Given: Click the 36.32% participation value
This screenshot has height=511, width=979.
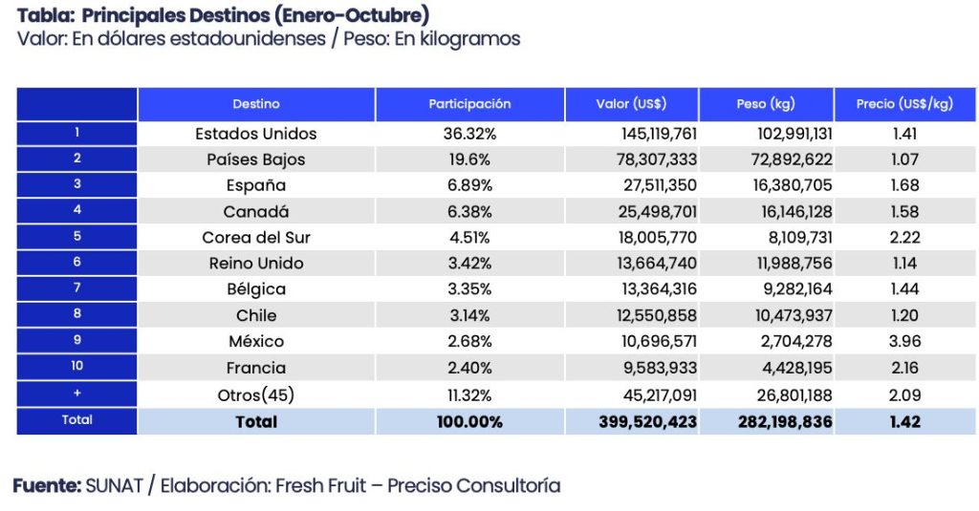Looking at the screenshot, I should click(x=469, y=134).
